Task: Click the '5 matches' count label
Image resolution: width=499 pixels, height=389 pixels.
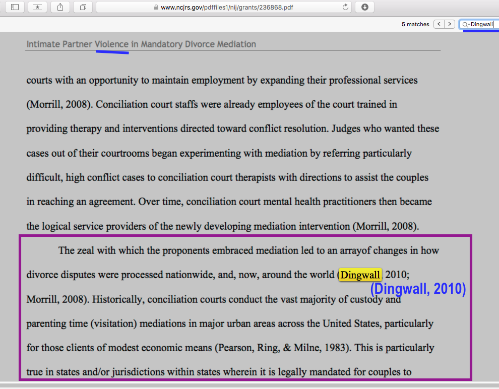Action: point(415,24)
